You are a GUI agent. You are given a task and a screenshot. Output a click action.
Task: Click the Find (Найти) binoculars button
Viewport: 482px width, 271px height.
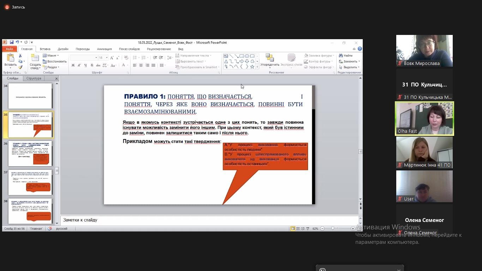(345, 55)
